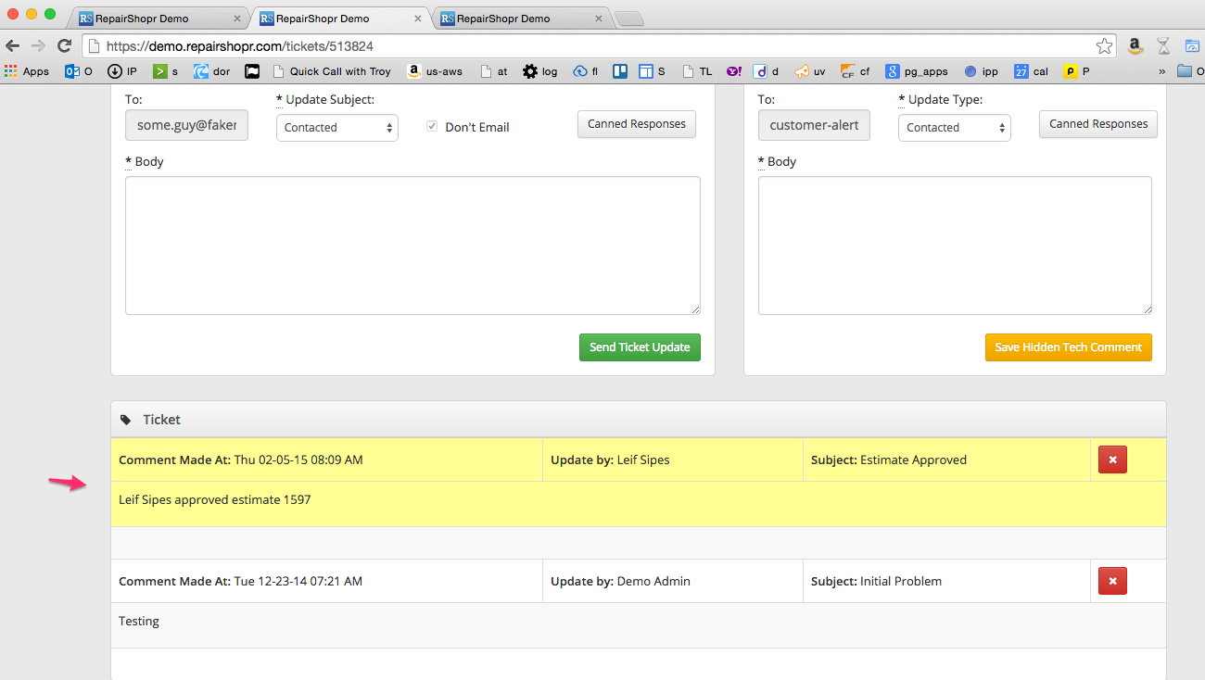Open the us-aws bookmark
The height and width of the screenshot is (680, 1205).
435,71
